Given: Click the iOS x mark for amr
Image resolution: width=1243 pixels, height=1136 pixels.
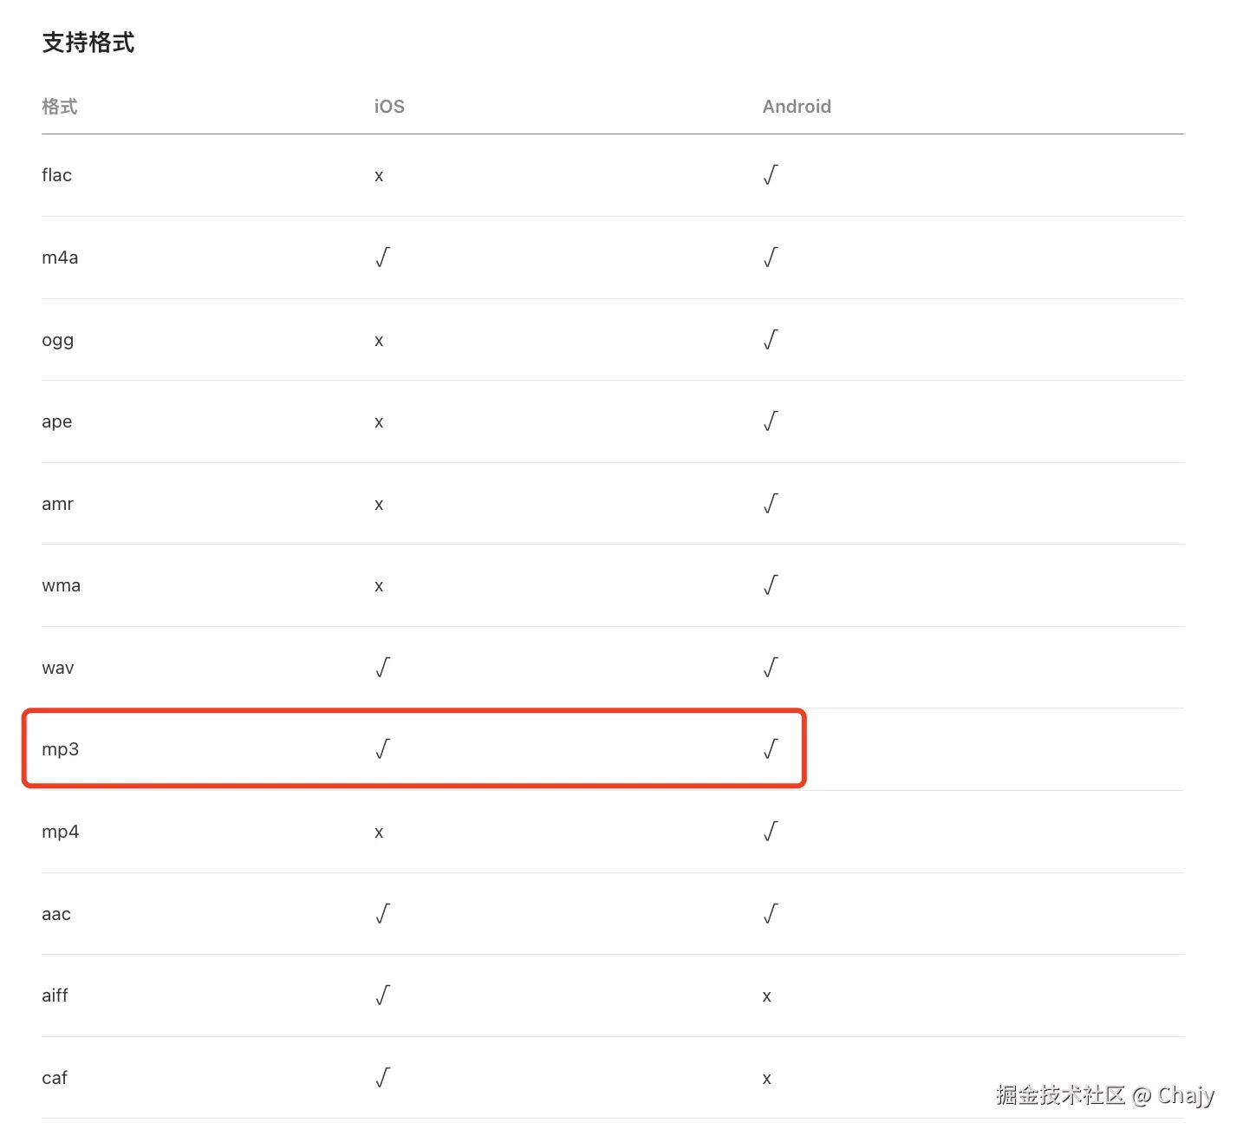Looking at the screenshot, I should [379, 505].
